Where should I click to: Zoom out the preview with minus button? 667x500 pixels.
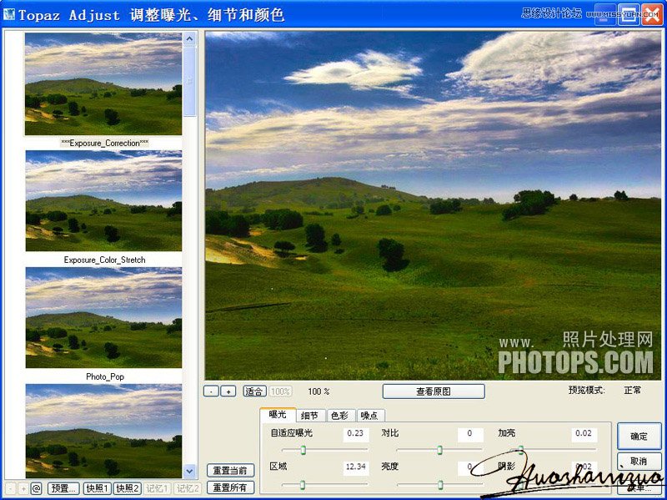(x=212, y=391)
